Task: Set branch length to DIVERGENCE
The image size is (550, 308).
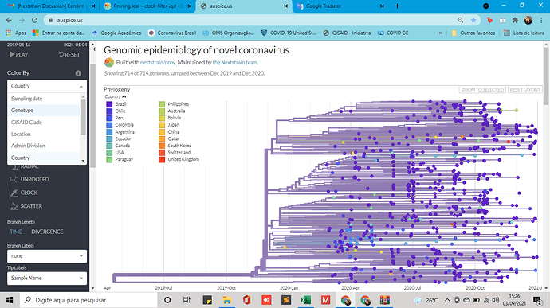Action: tap(47, 232)
